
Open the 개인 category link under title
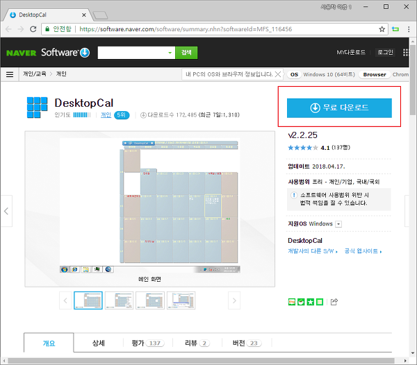pos(106,115)
